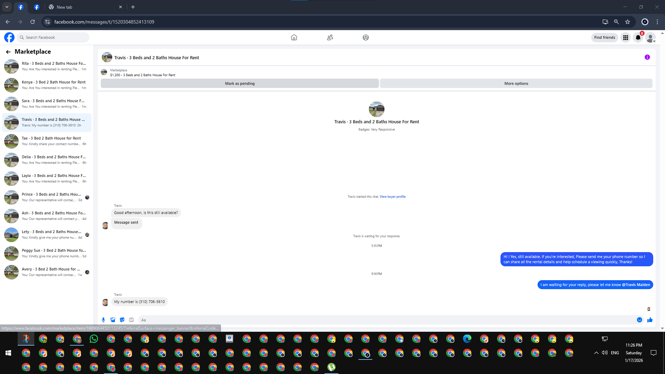Attach a file using the photo icon
This screenshot has height=374, width=665.
[x=113, y=320]
